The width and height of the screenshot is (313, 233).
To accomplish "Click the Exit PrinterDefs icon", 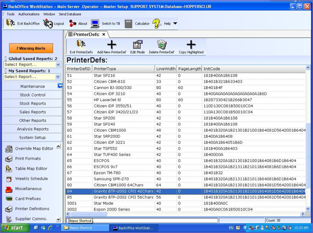I will (x=81, y=45).
